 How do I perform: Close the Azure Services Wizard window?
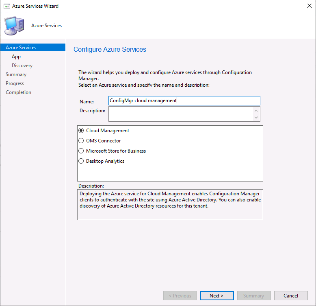tap(310, 6)
